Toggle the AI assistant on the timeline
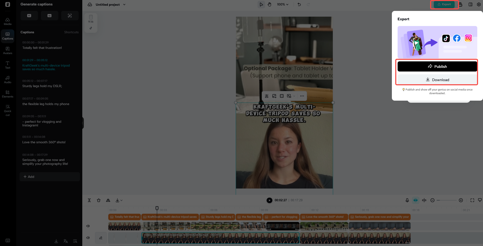Image resolution: width=483 pixels, height=246 pixels. pos(416,200)
